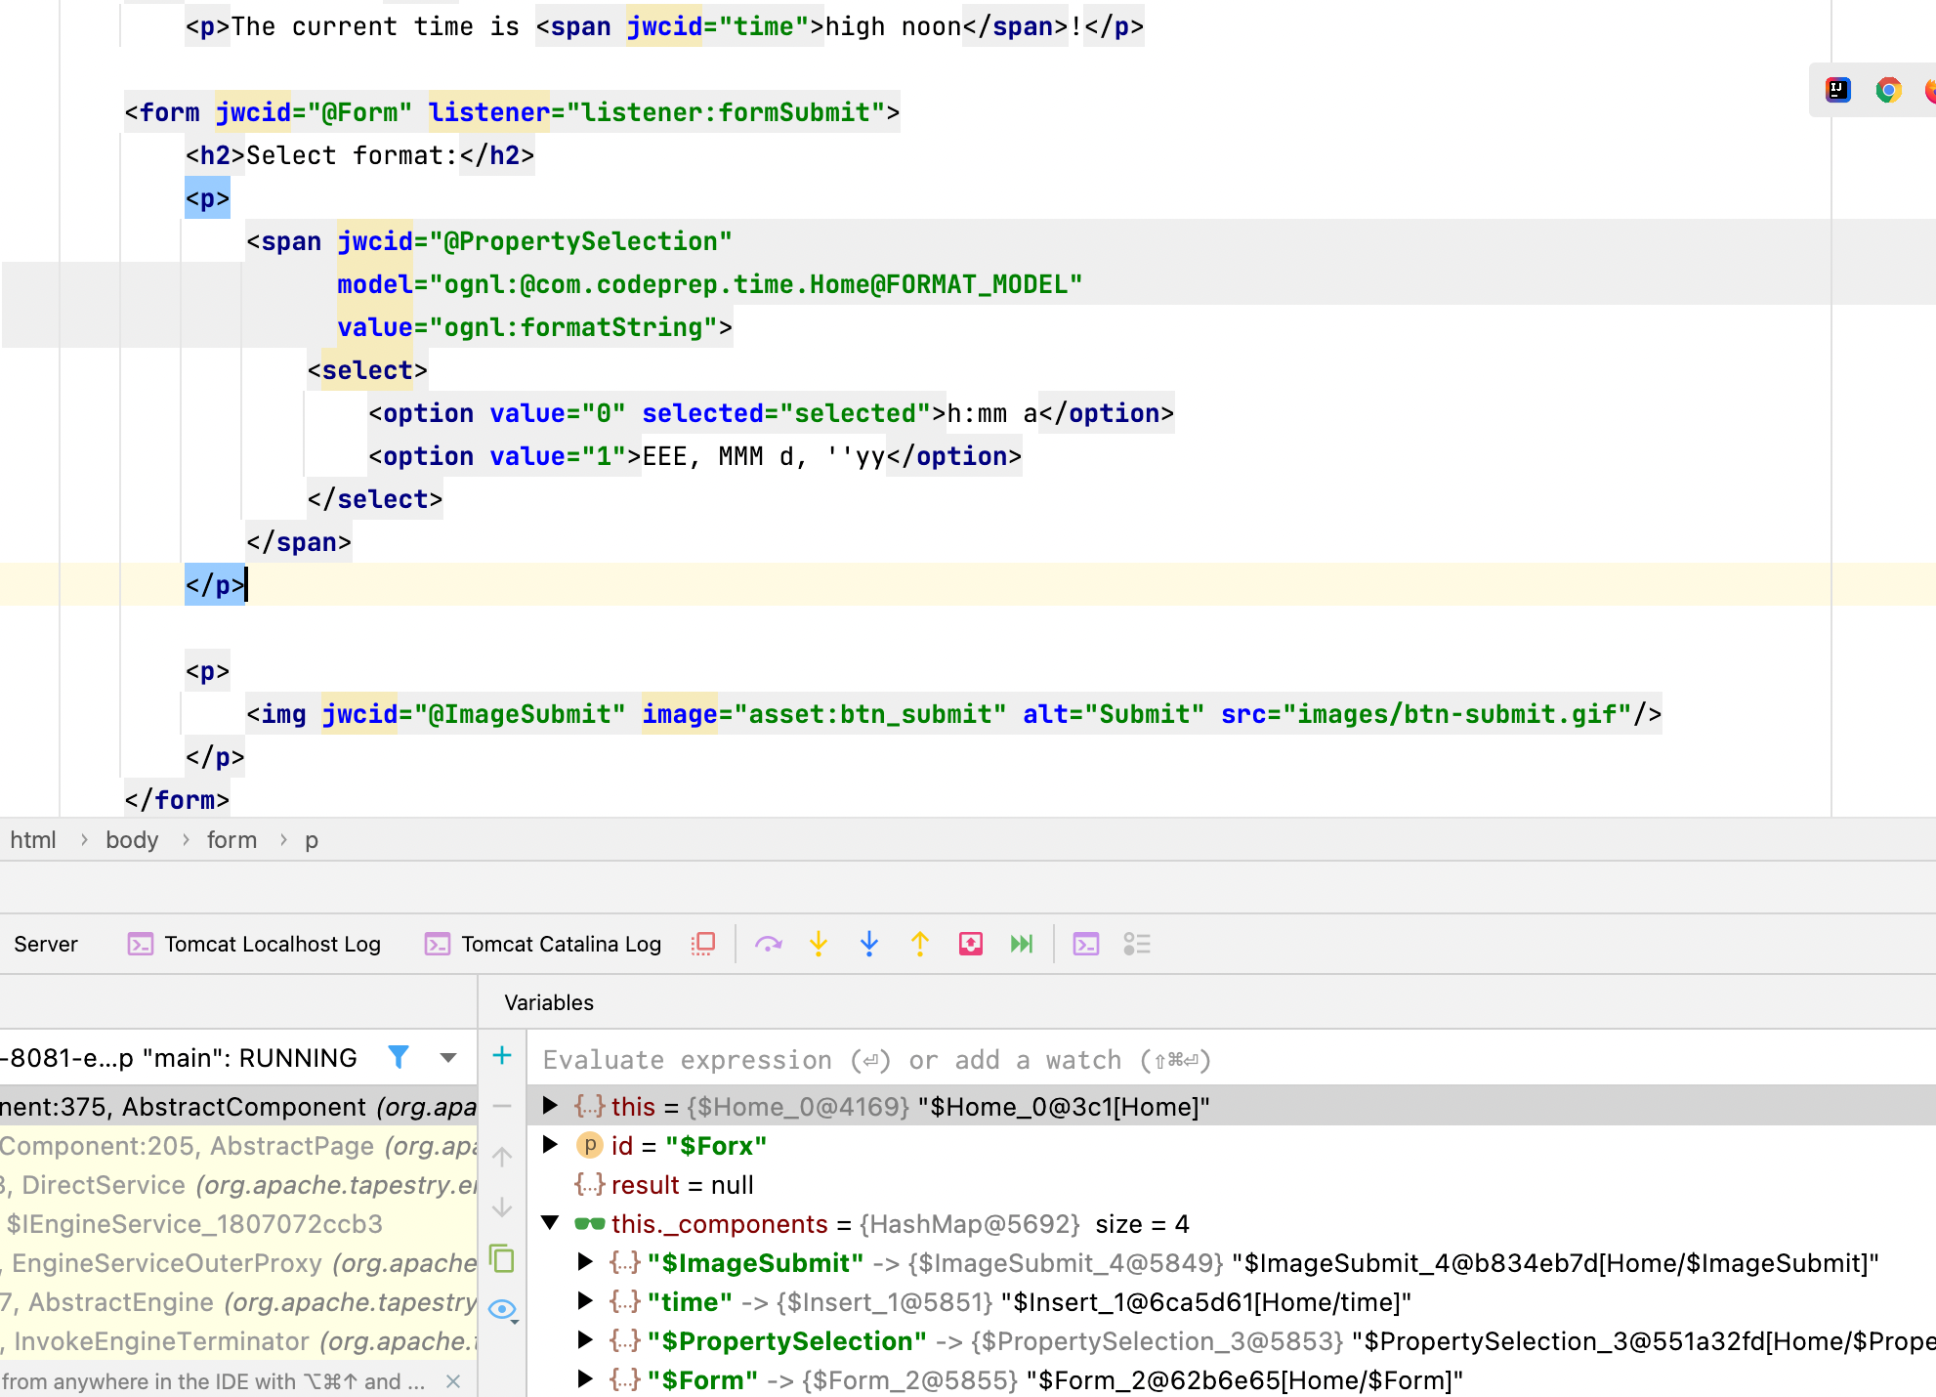Viewport: 1936px width, 1397px height.
Task: Click the value="ognl:formatString" line
Action: (x=534, y=327)
